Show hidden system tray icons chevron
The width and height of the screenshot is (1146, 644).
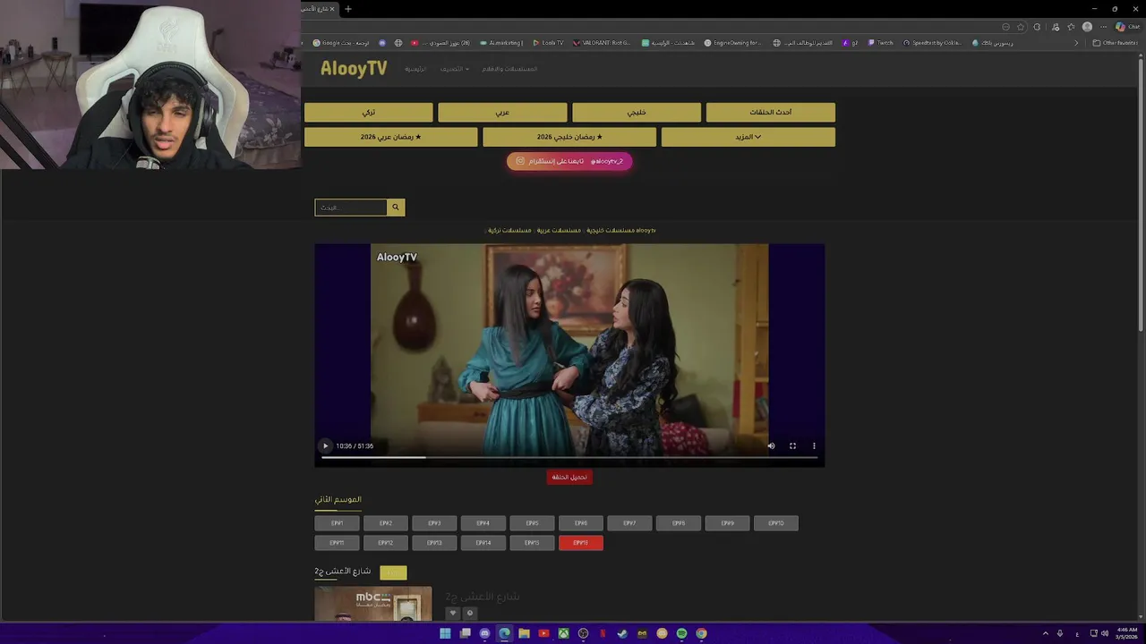pos(1045,633)
